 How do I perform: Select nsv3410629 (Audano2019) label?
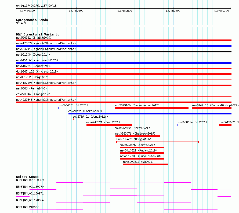(139, 150)
